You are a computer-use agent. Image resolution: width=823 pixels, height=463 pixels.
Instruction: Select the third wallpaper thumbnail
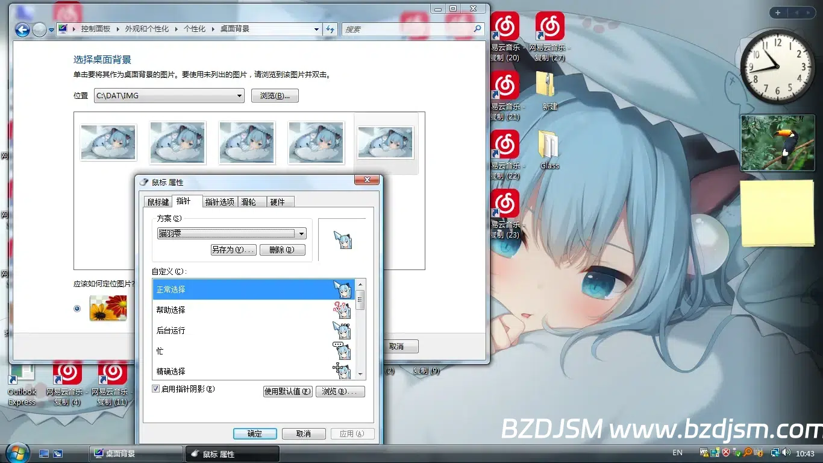tap(247, 143)
